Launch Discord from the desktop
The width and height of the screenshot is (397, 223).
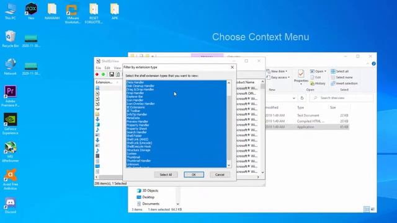click(10, 206)
